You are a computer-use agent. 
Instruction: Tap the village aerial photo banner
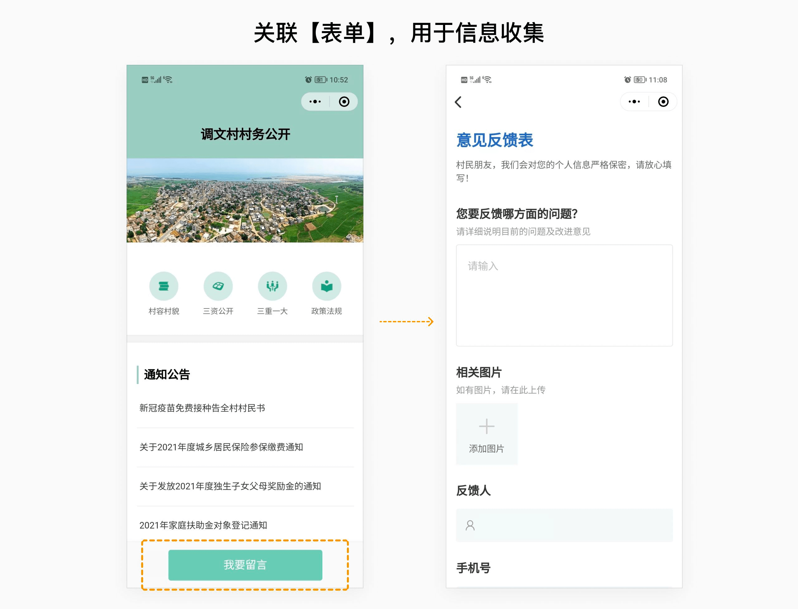click(245, 200)
